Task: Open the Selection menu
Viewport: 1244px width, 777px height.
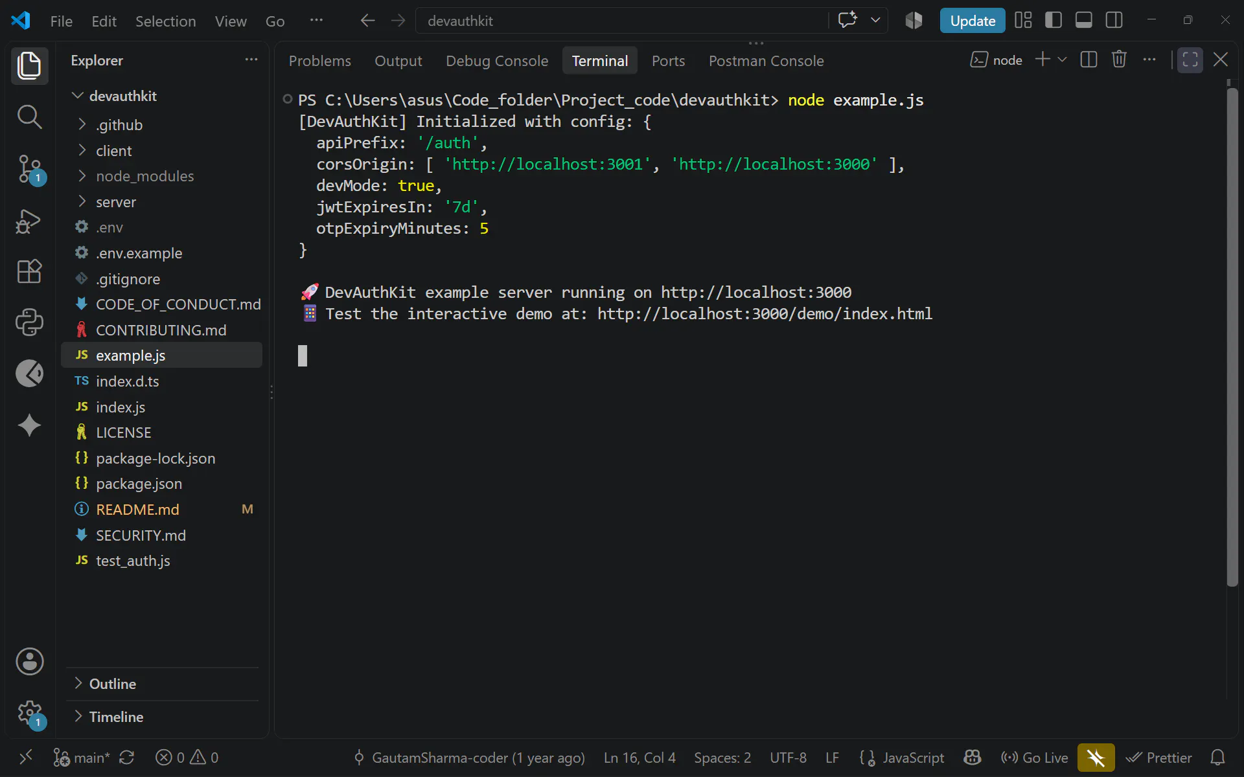Action: point(165,21)
